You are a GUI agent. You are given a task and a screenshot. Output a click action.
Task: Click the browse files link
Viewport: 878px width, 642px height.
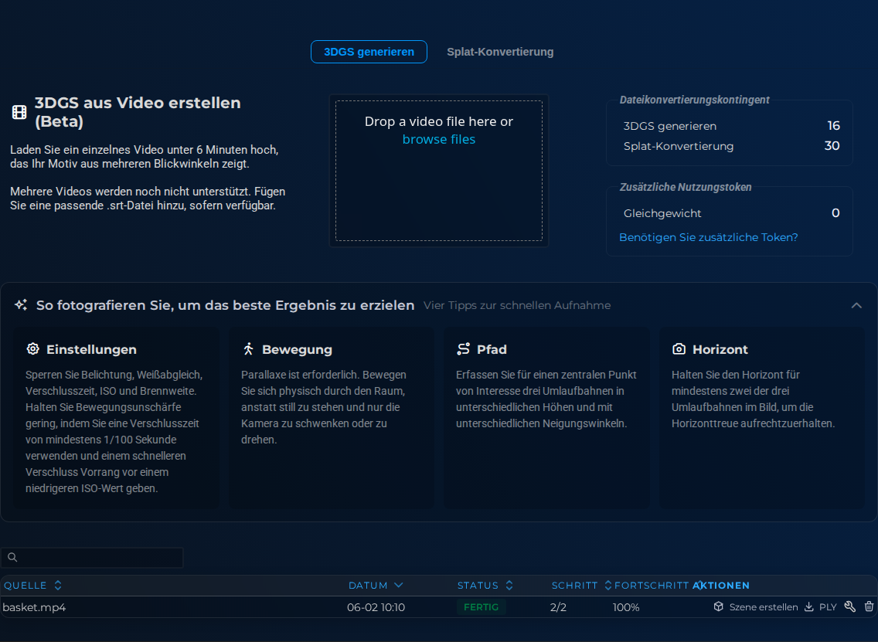438,139
